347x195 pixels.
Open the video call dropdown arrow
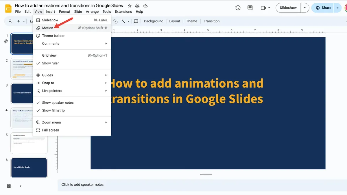[269, 8]
